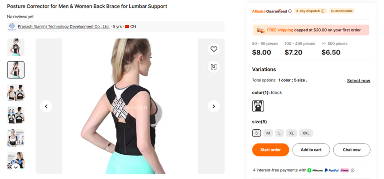Add product to favorites with heart icon

pos(214,49)
